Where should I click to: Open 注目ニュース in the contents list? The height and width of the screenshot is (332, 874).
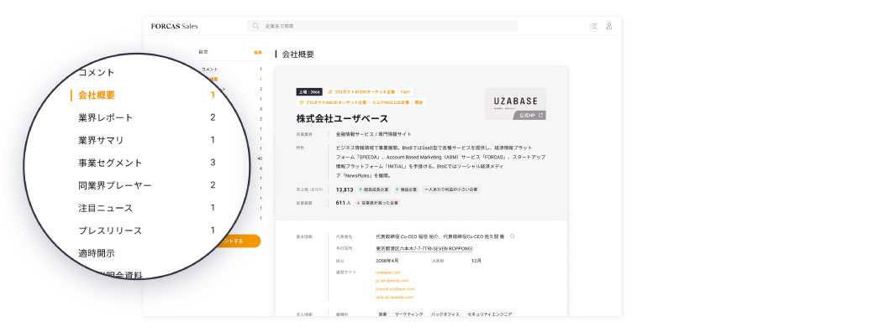105,208
